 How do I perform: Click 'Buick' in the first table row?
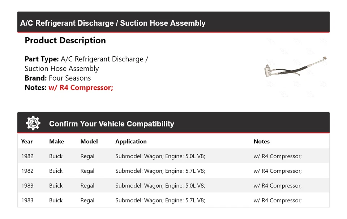tap(56, 156)
